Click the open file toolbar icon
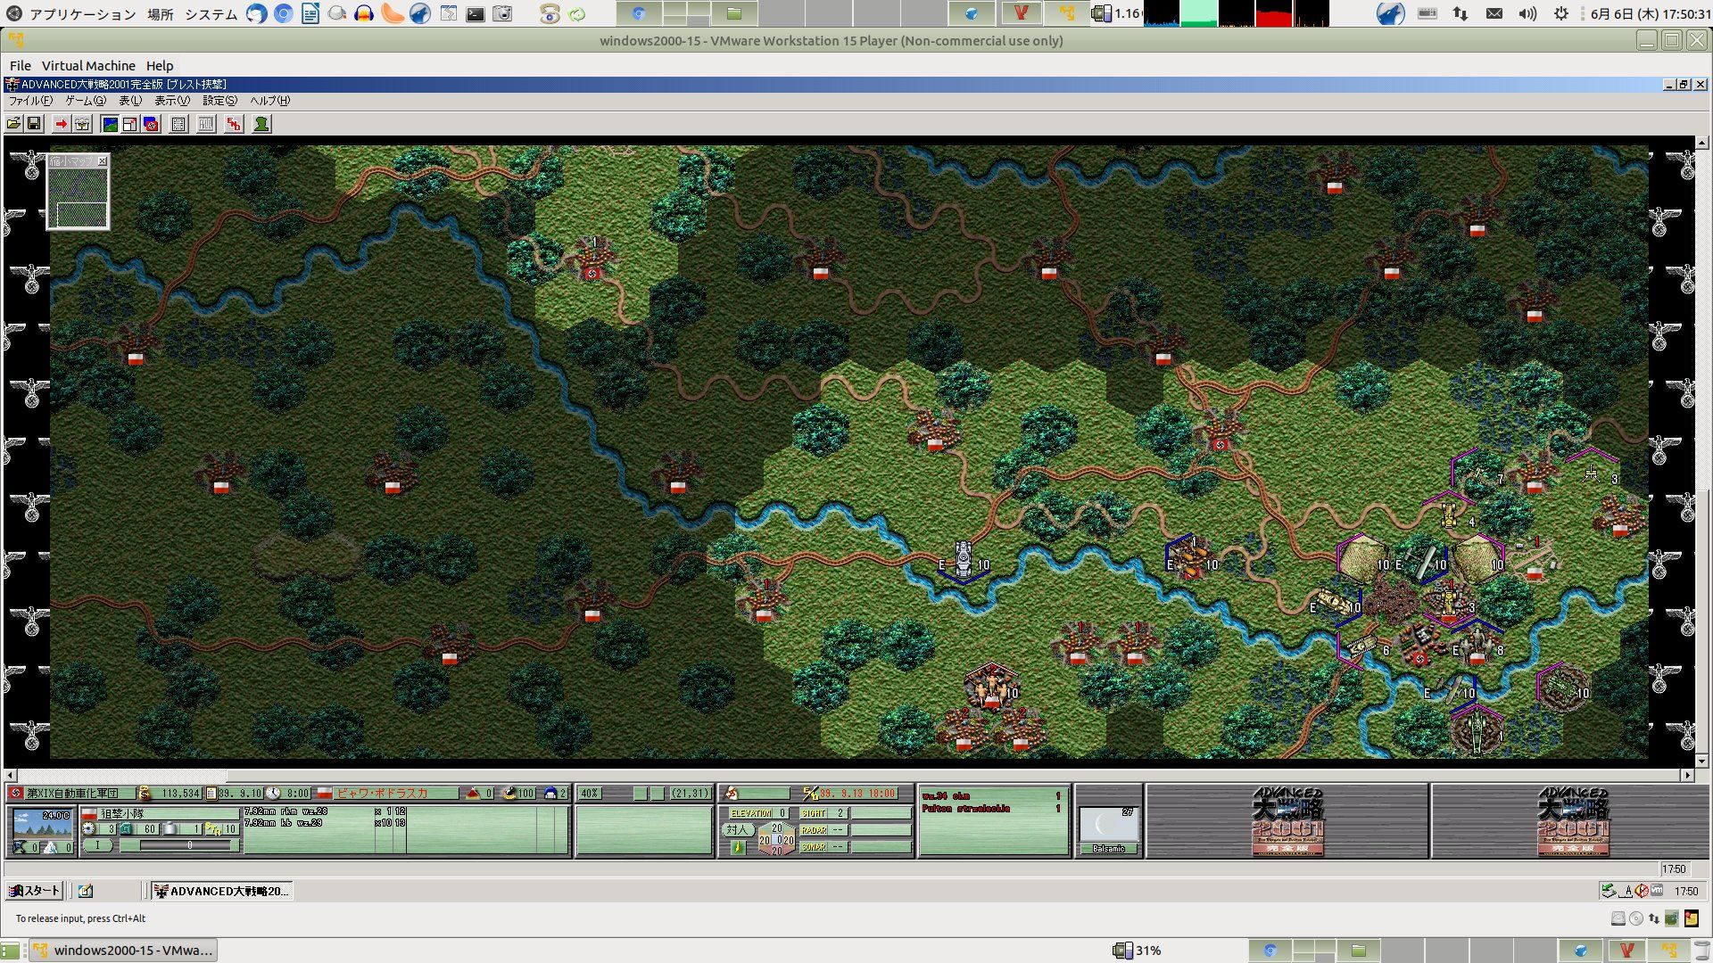Image resolution: width=1713 pixels, height=963 pixels. tap(14, 124)
